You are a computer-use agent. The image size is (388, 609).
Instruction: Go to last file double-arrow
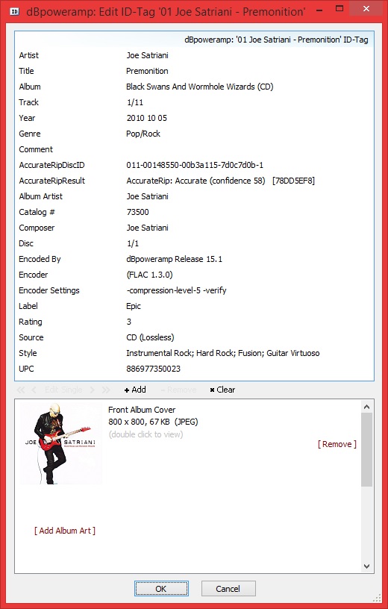[106, 390]
